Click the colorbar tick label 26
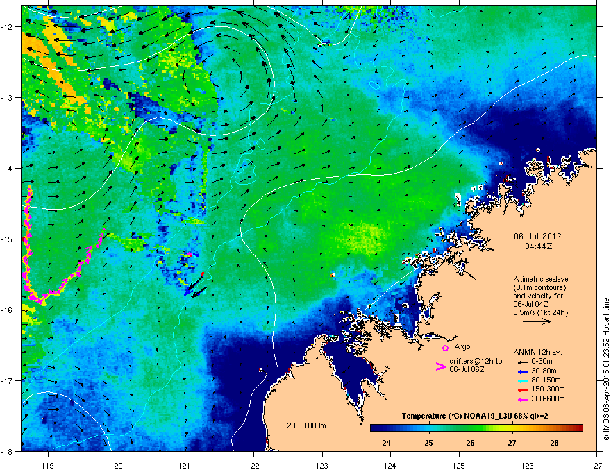 pyautogui.click(x=470, y=443)
